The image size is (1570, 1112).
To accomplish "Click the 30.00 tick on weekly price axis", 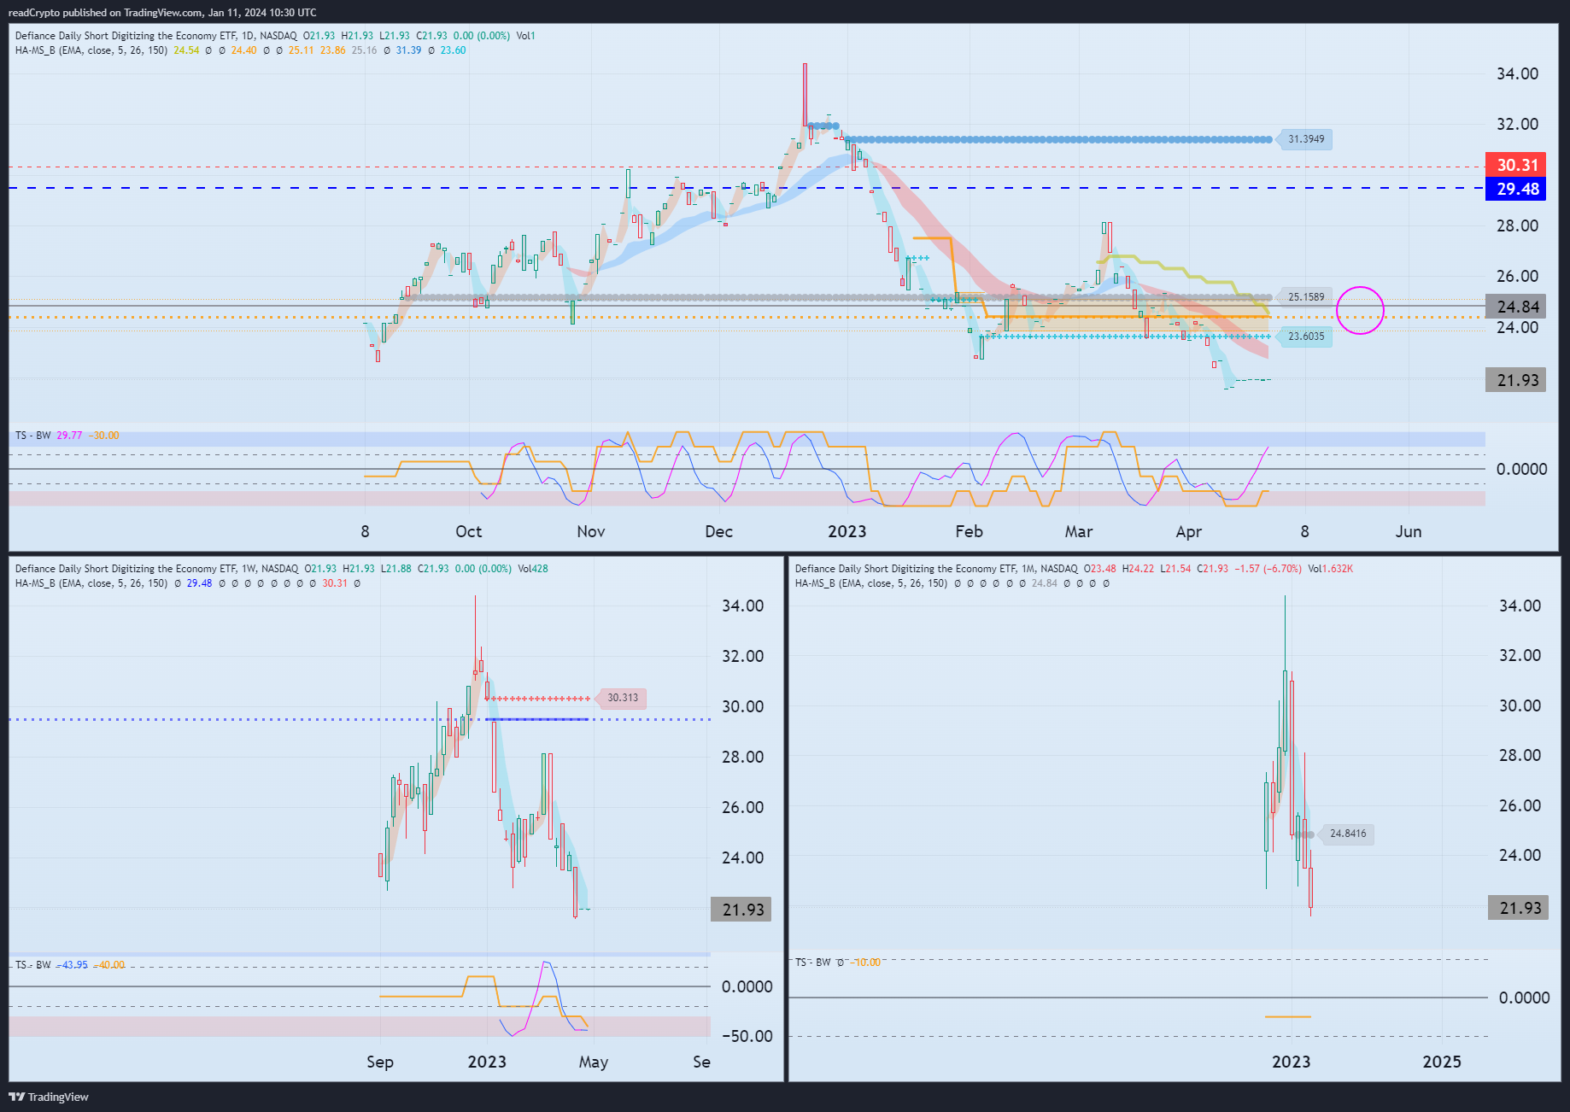I will [742, 706].
